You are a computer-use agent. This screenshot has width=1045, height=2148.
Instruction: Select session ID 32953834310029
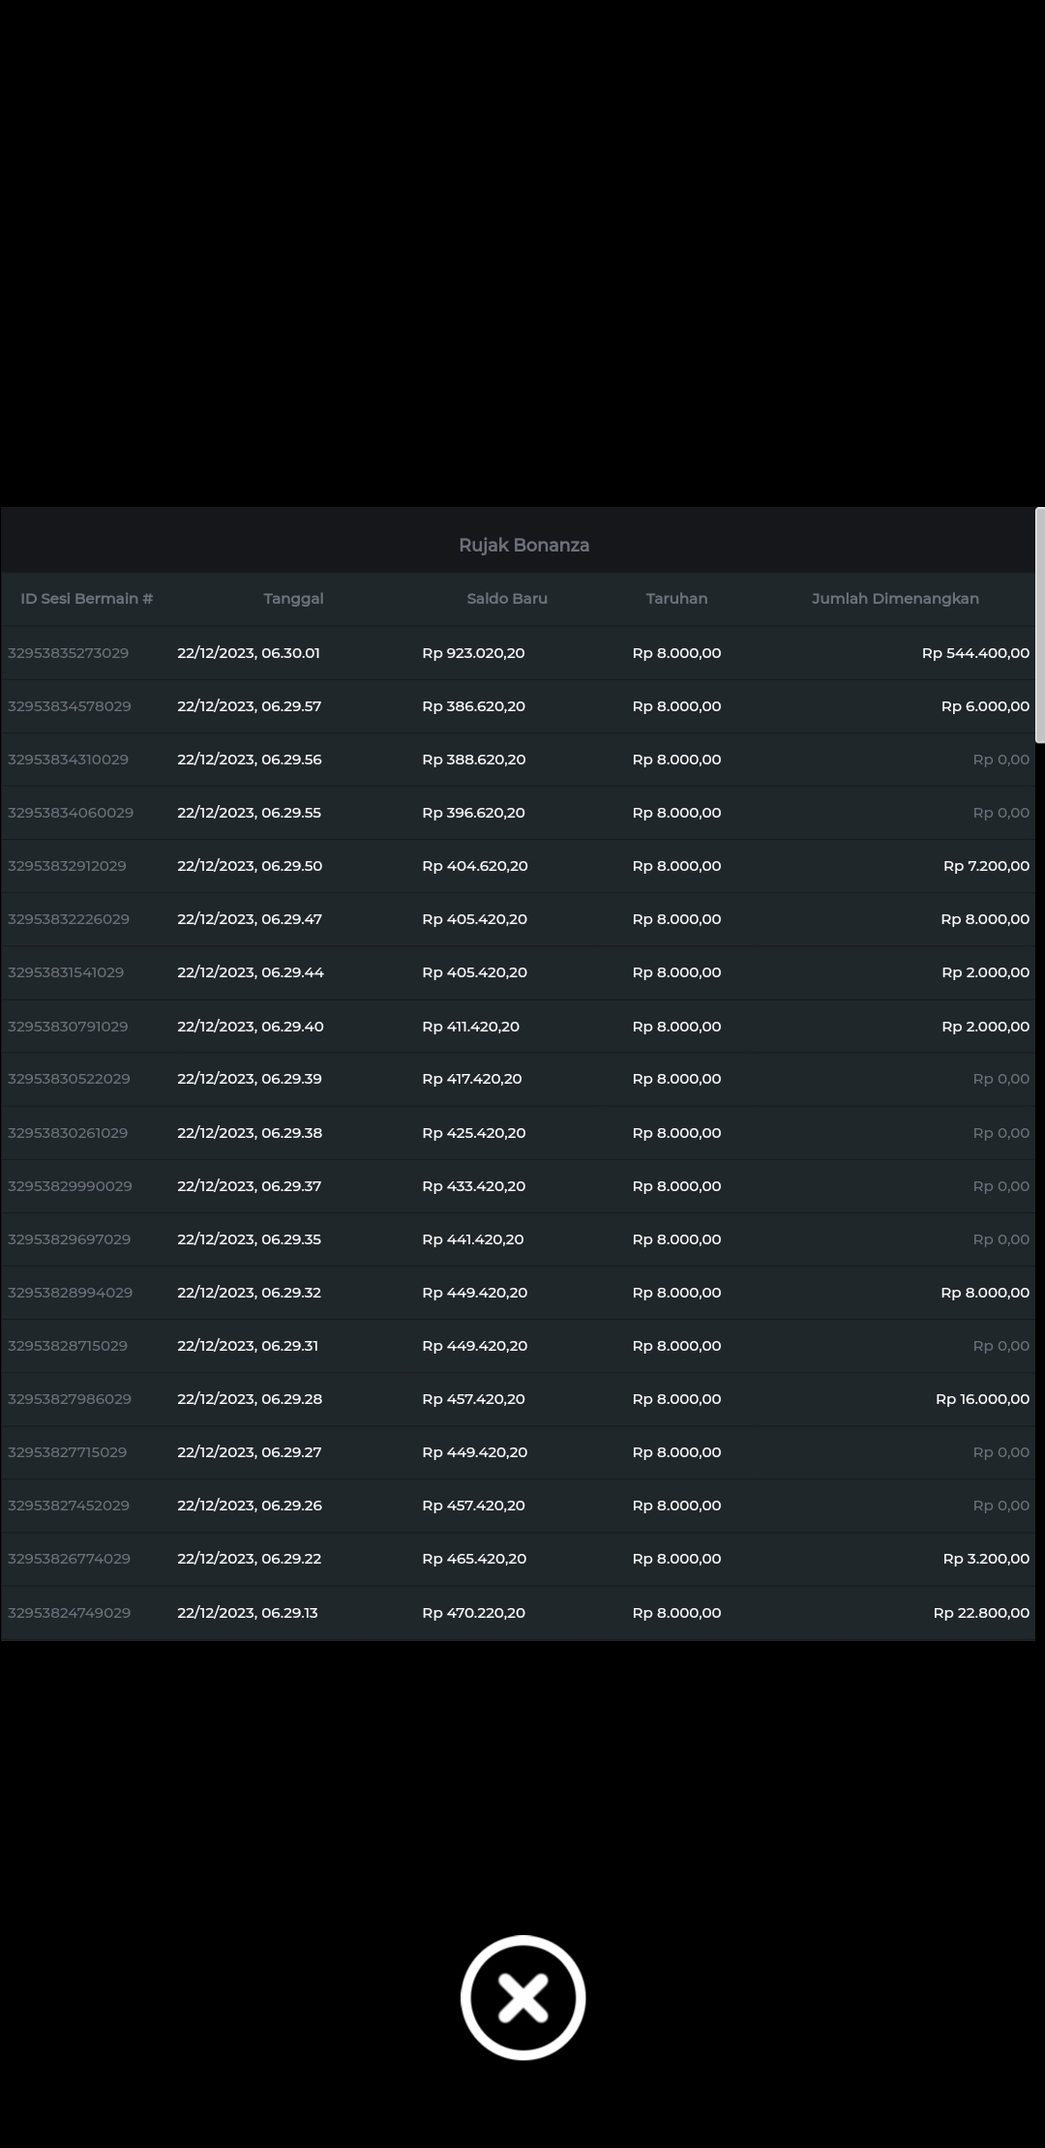69,760
